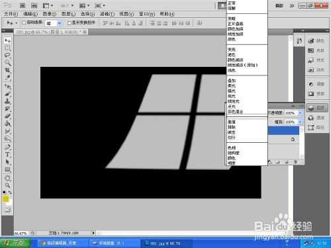Screen dimensions: 331x248
Task: Enable the 自动选择 checkbox
Action: (24, 22)
